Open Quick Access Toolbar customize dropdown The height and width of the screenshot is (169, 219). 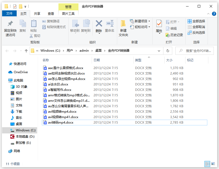coord(25,6)
